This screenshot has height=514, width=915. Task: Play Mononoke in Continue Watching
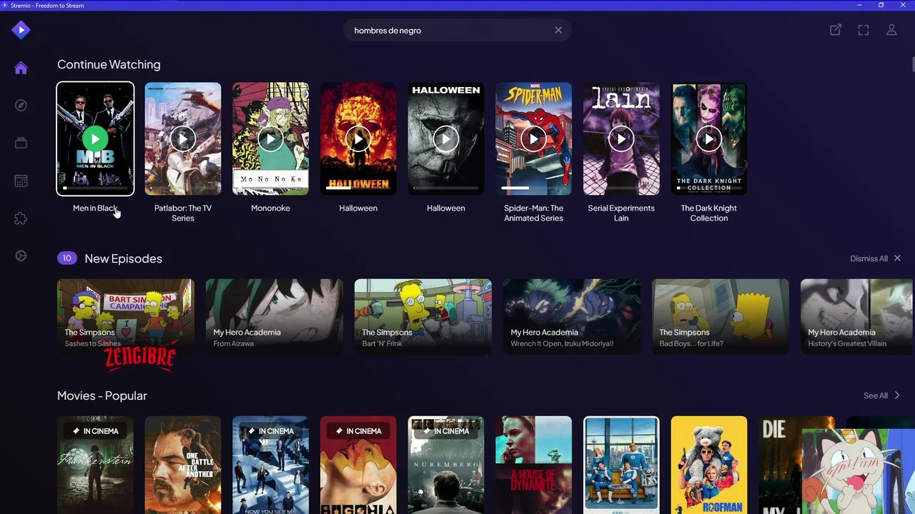(270, 138)
